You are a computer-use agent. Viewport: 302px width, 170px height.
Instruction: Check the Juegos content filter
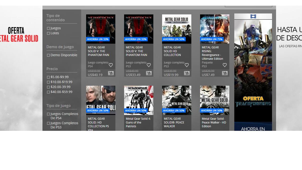(48, 28)
